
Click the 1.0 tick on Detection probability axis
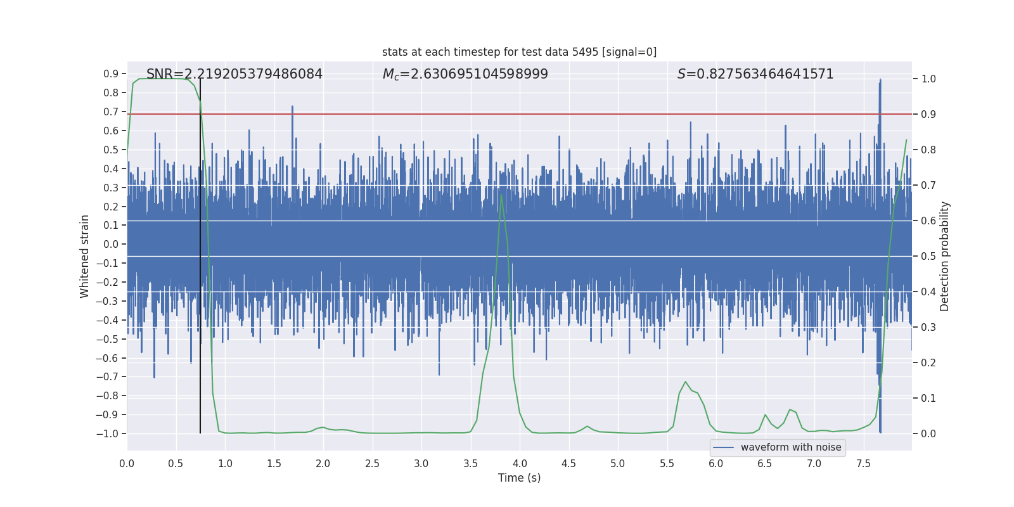[928, 79]
